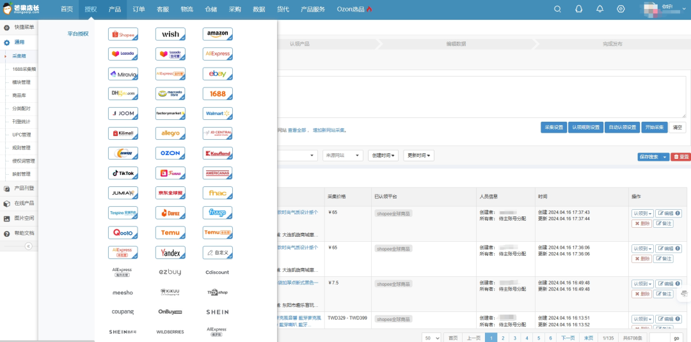Expand the 创建时间 dropdown filter
The height and width of the screenshot is (342, 691).
click(383, 156)
